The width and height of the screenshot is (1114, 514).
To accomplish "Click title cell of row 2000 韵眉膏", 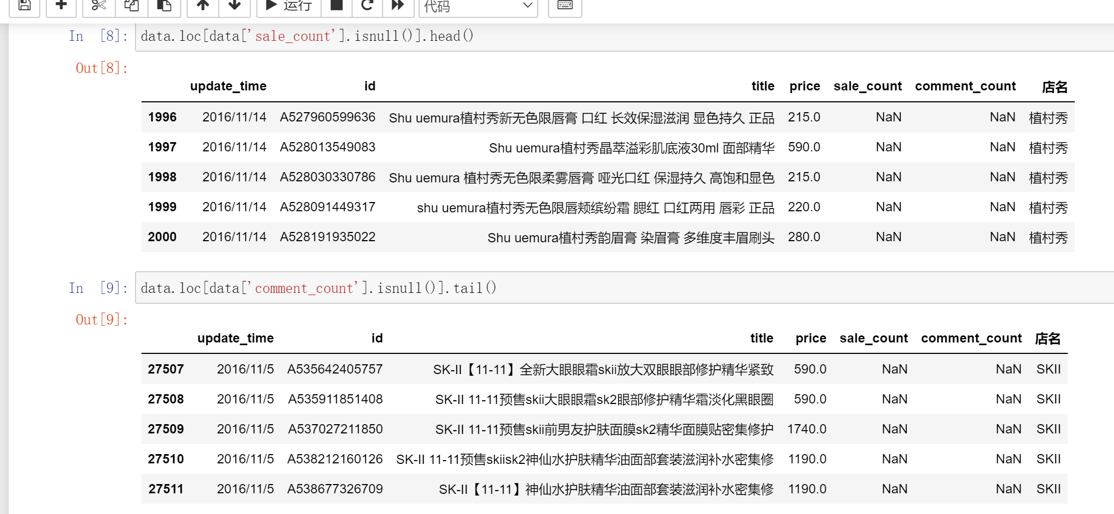I will [631, 238].
